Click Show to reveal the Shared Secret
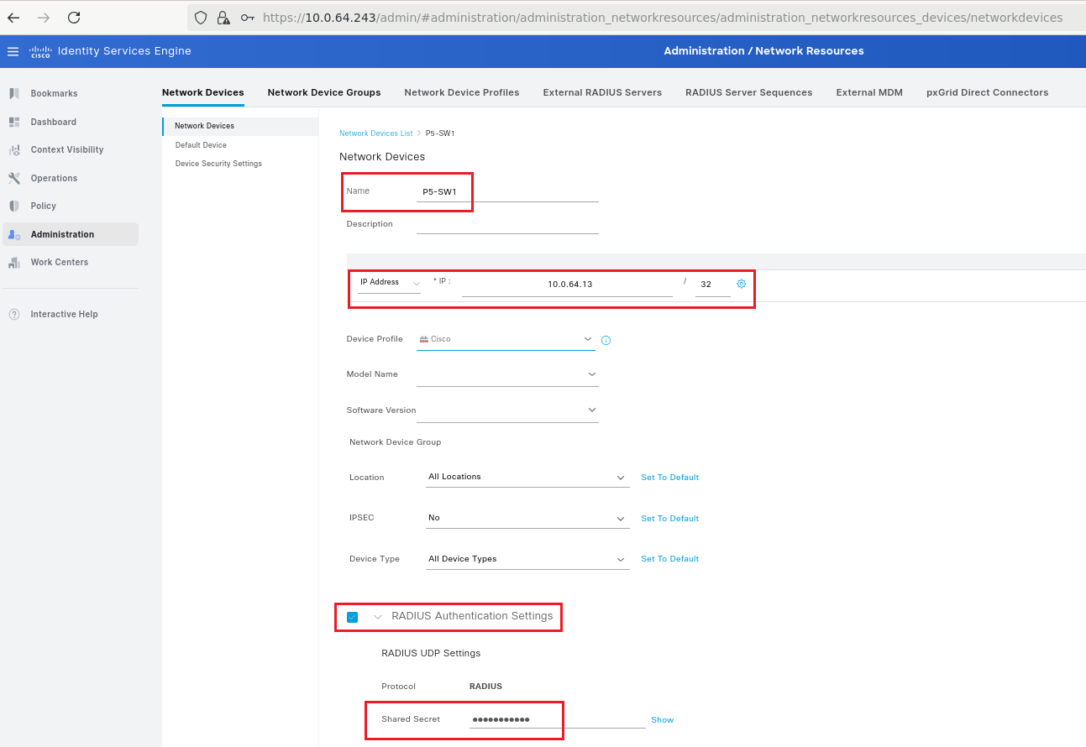1086x747 pixels. coord(662,720)
